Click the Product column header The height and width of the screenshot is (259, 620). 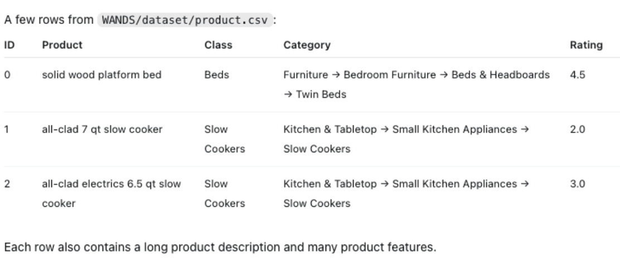pos(62,45)
